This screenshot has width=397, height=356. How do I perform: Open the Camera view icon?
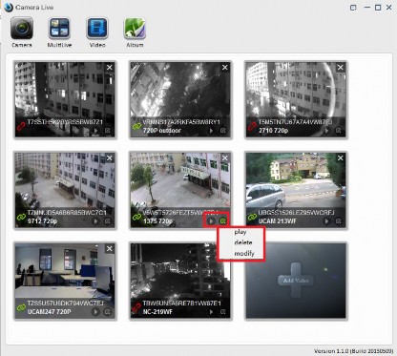(22, 29)
